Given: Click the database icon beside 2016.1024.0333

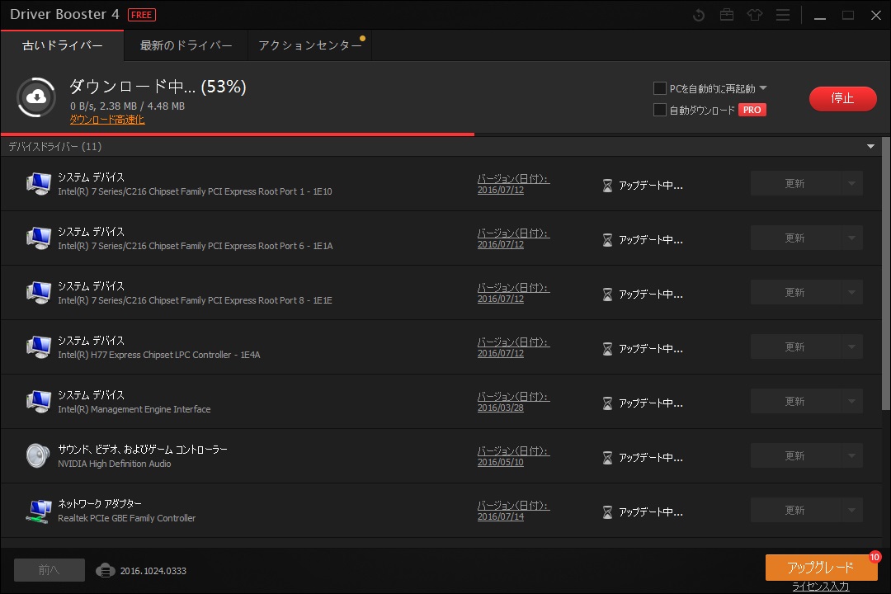Looking at the screenshot, I should (x=105, y=570).
